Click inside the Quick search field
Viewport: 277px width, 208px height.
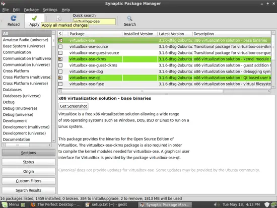[x=94, y=22]
